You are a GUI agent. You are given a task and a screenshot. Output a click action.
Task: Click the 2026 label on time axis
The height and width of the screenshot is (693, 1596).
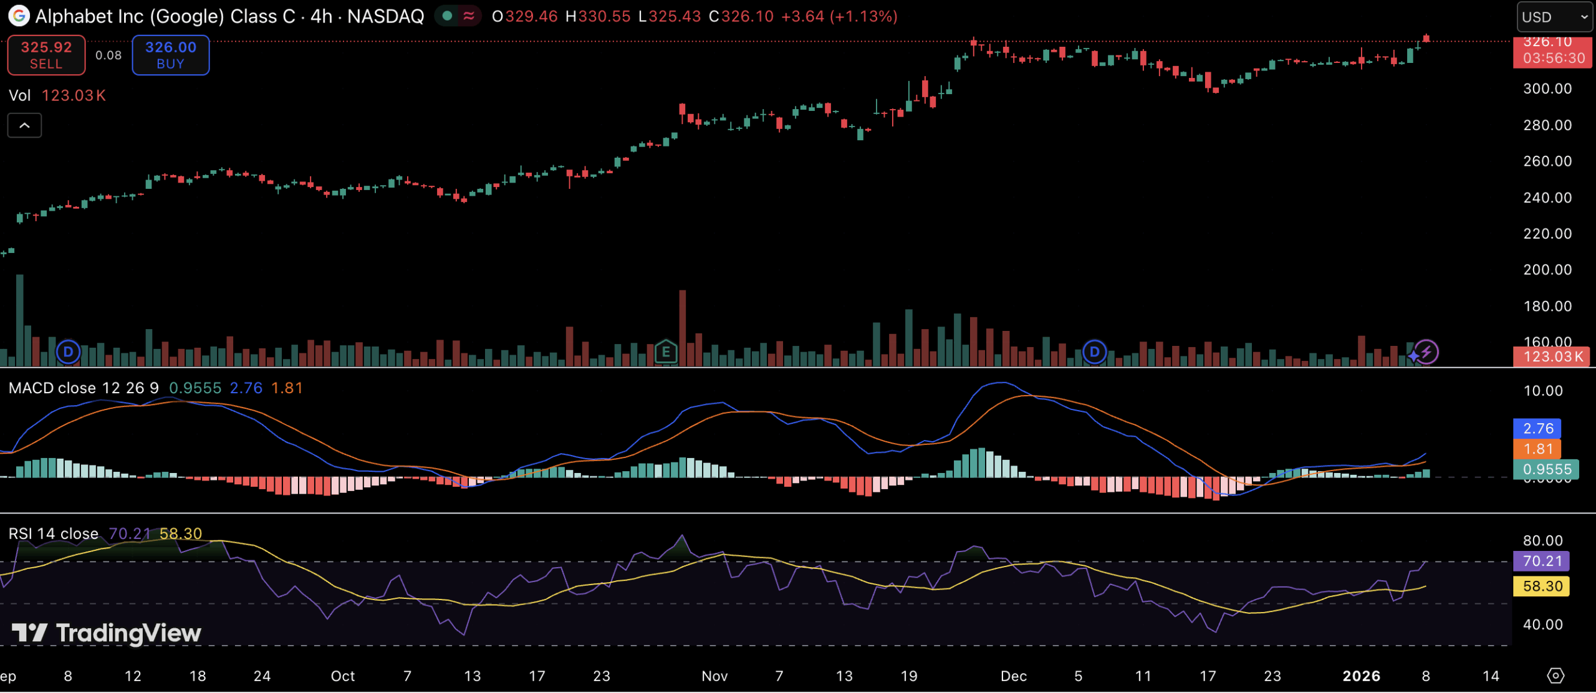click(x=1361, y=676)
